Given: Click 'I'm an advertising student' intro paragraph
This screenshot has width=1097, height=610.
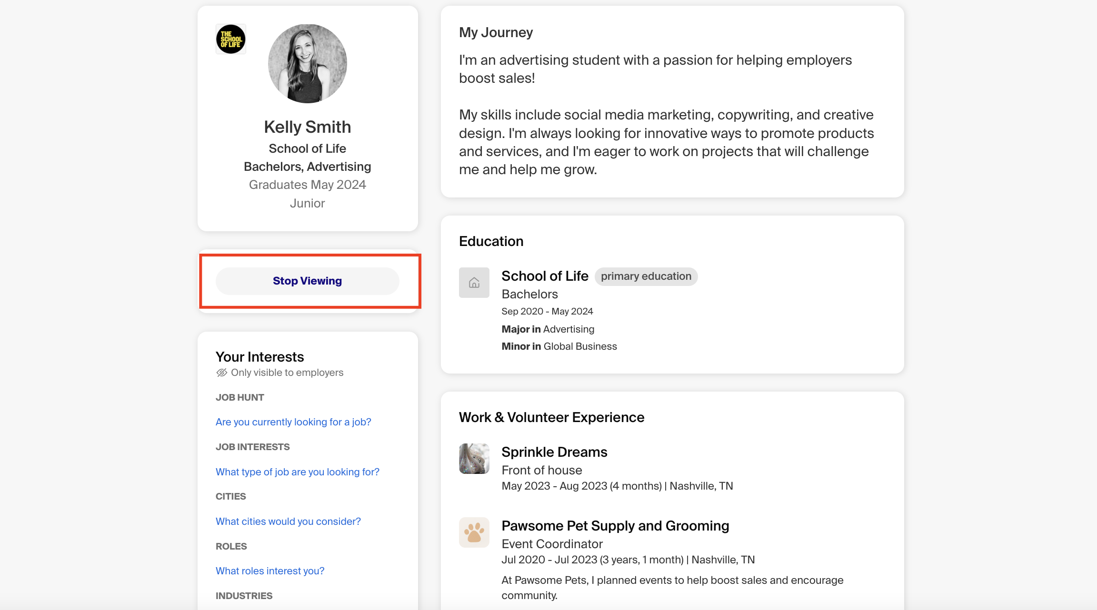Looking at the screenshot, I should [655, 69].
